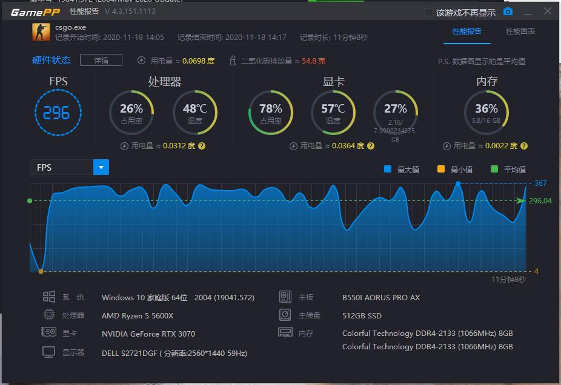Click the 显示器 monitor icon

49,352
